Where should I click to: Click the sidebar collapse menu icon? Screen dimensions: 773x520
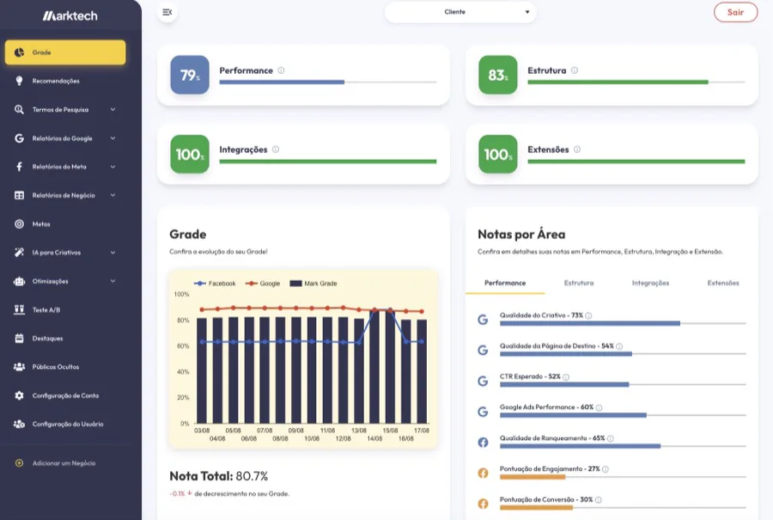coord(167,12)
